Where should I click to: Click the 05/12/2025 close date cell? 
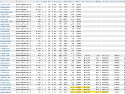(x=106, y=58)
